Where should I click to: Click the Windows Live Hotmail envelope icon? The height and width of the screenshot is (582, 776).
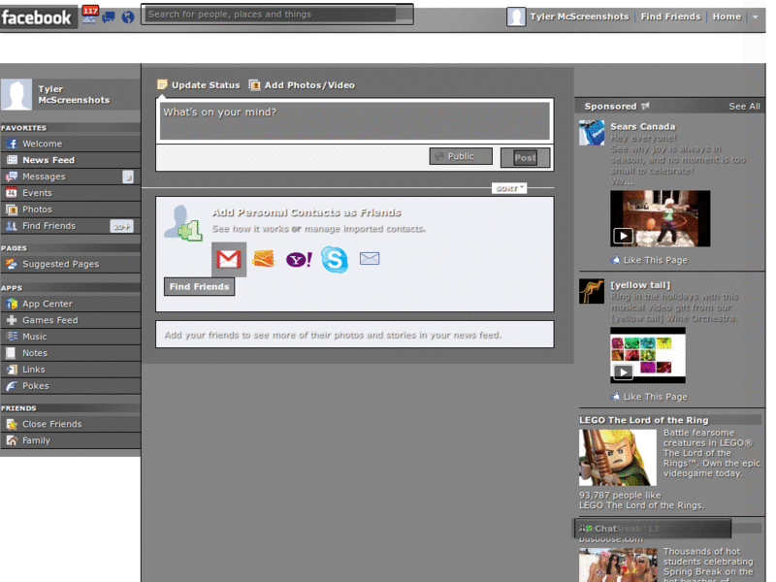(x=263, y=258)
